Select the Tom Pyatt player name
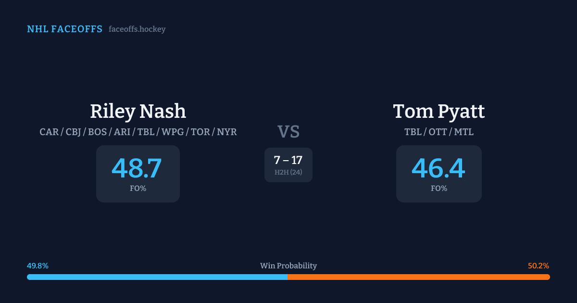The width and height of the screenshot is (577, 303). [x=439, y=111]
